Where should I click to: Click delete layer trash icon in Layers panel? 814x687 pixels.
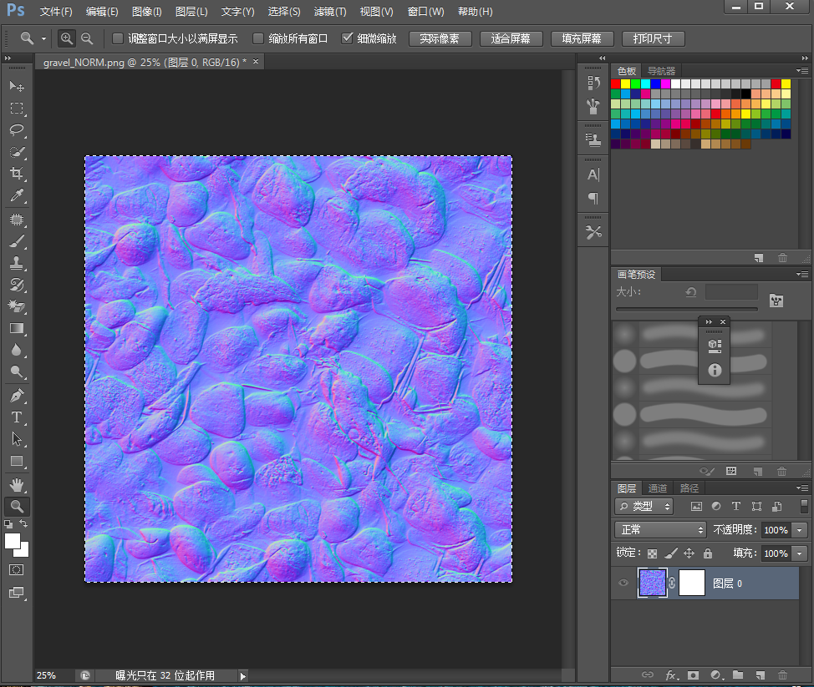pyautogui.click(x=782, y=675)
